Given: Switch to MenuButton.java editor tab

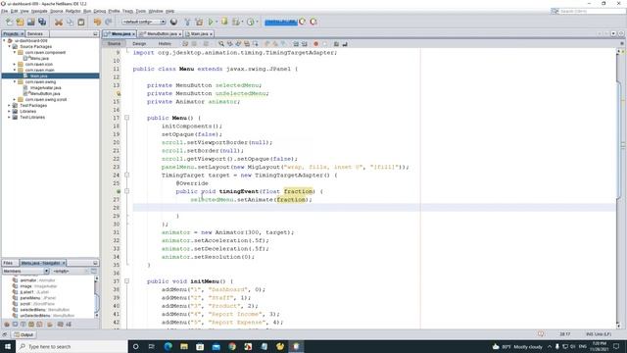Looking at the screenshot, I should (160, 34).
